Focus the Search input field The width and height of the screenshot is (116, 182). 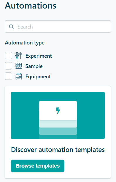(58, 27)
